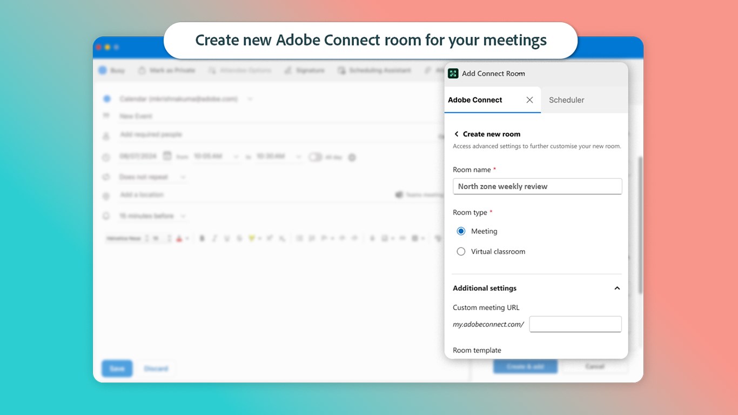Expand the Calendar account dropdown
Screen dimensions: 738x415
(250, 99)
